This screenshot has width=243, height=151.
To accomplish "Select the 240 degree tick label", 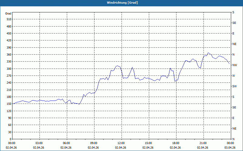I will [x=9, y=83].
